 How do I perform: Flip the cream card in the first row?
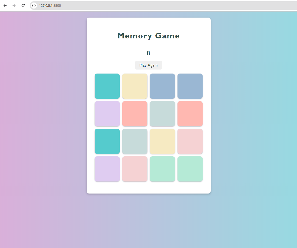tap(135, 86)
